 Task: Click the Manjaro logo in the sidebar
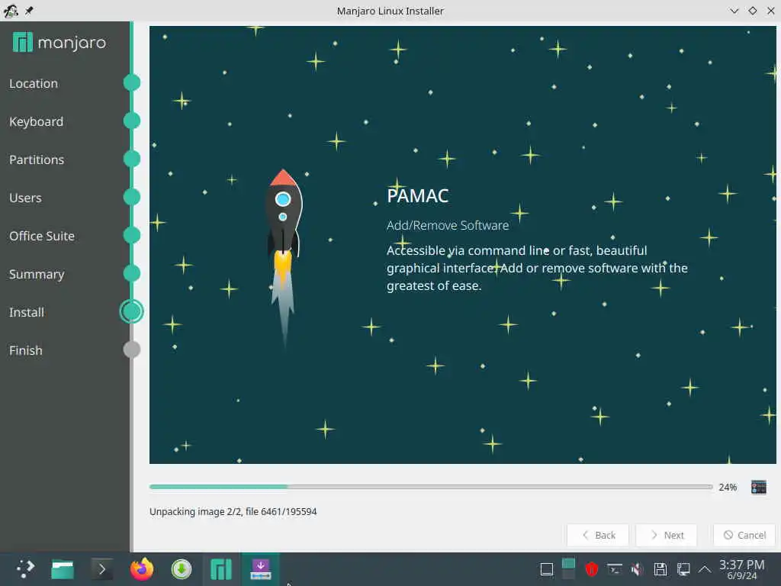coord(59,43)
